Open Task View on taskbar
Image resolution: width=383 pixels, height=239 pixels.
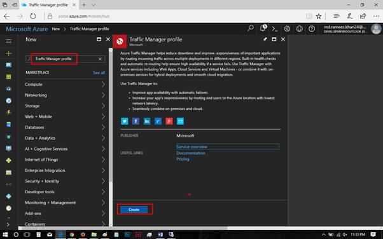click(27, 235)
